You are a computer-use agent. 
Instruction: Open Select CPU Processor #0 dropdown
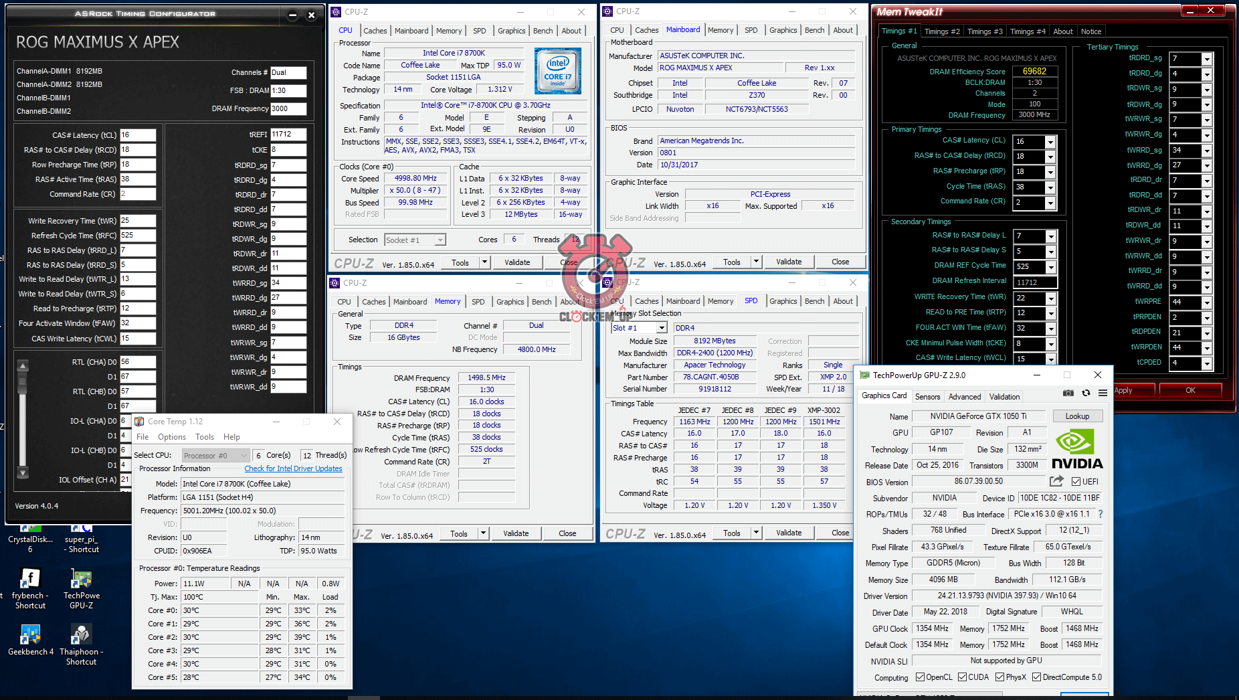215,456
